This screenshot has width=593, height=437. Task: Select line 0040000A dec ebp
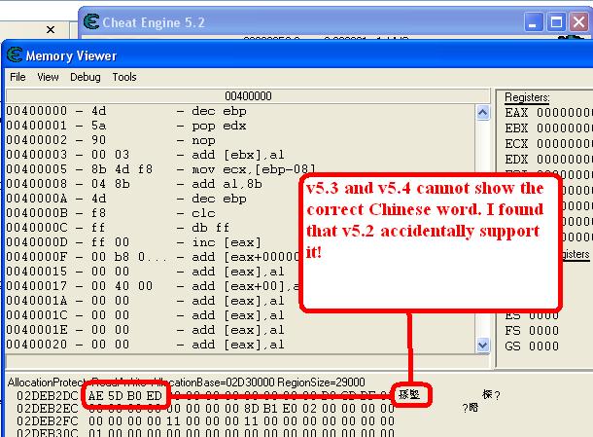154,199
